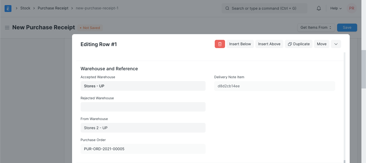Duplicate the current row

click(x=299, y=44)
